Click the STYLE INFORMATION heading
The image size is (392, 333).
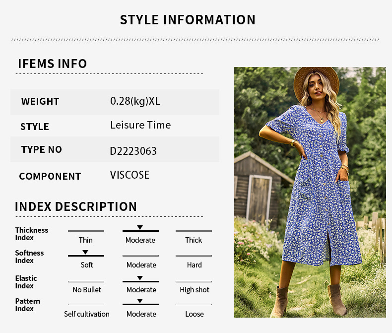tap(188, 20)
